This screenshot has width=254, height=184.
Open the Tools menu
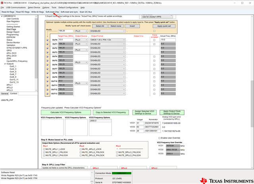[54, 8]
